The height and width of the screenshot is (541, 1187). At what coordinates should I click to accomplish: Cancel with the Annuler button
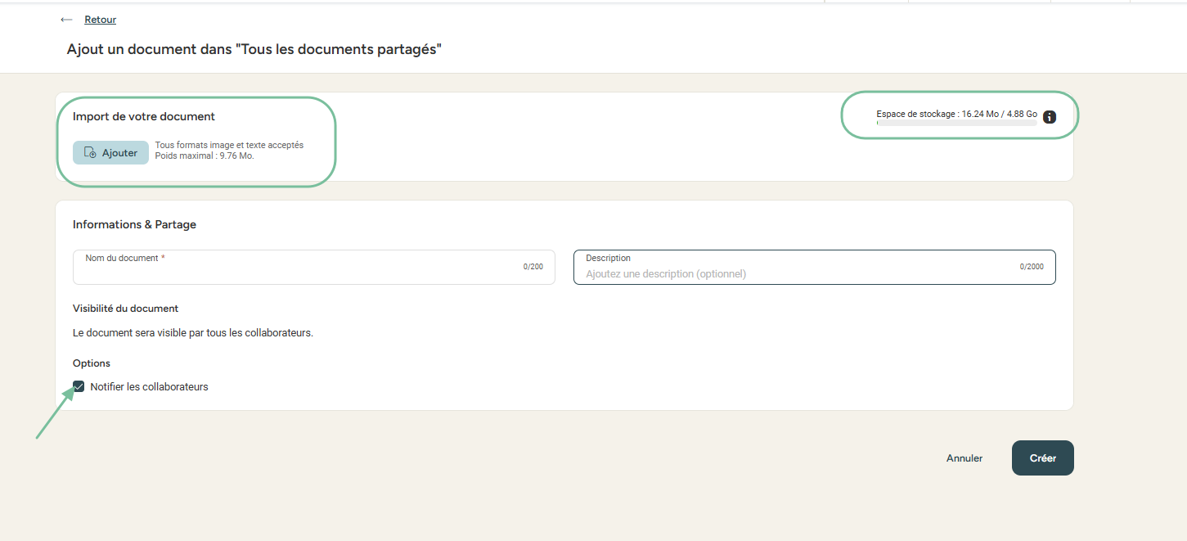[x=964, y=458]
